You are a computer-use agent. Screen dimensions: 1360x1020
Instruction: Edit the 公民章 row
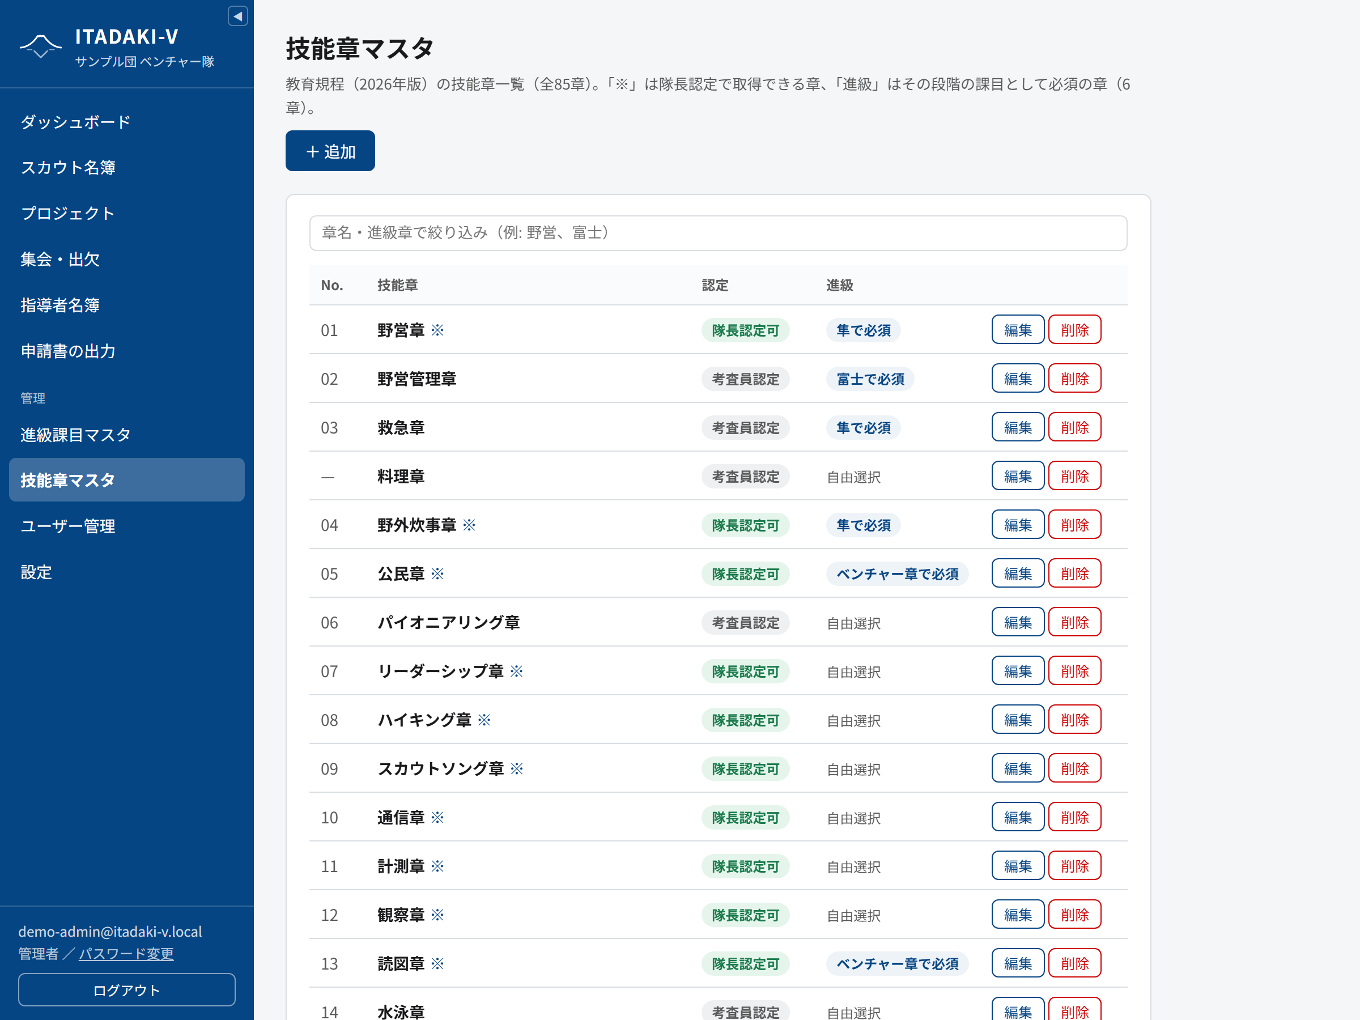click(1018, 573)
